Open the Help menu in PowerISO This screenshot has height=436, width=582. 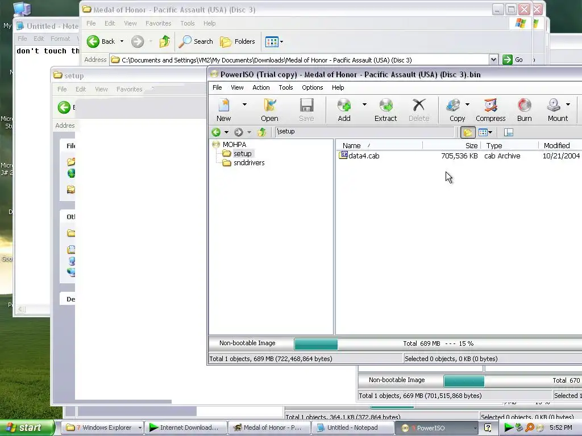[x=338, y=87]
